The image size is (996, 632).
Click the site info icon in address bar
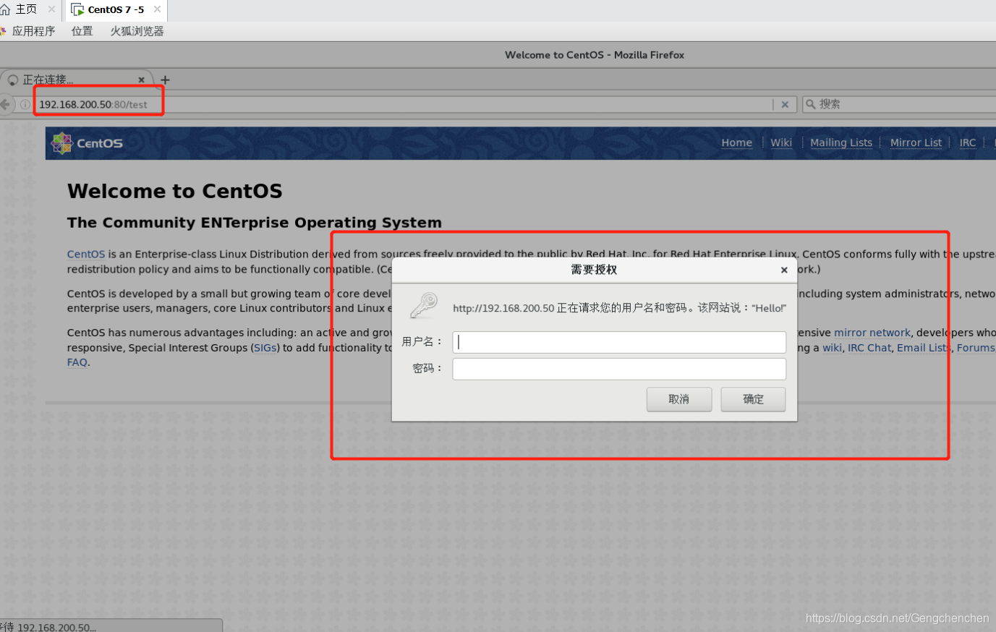click(25, 104)
